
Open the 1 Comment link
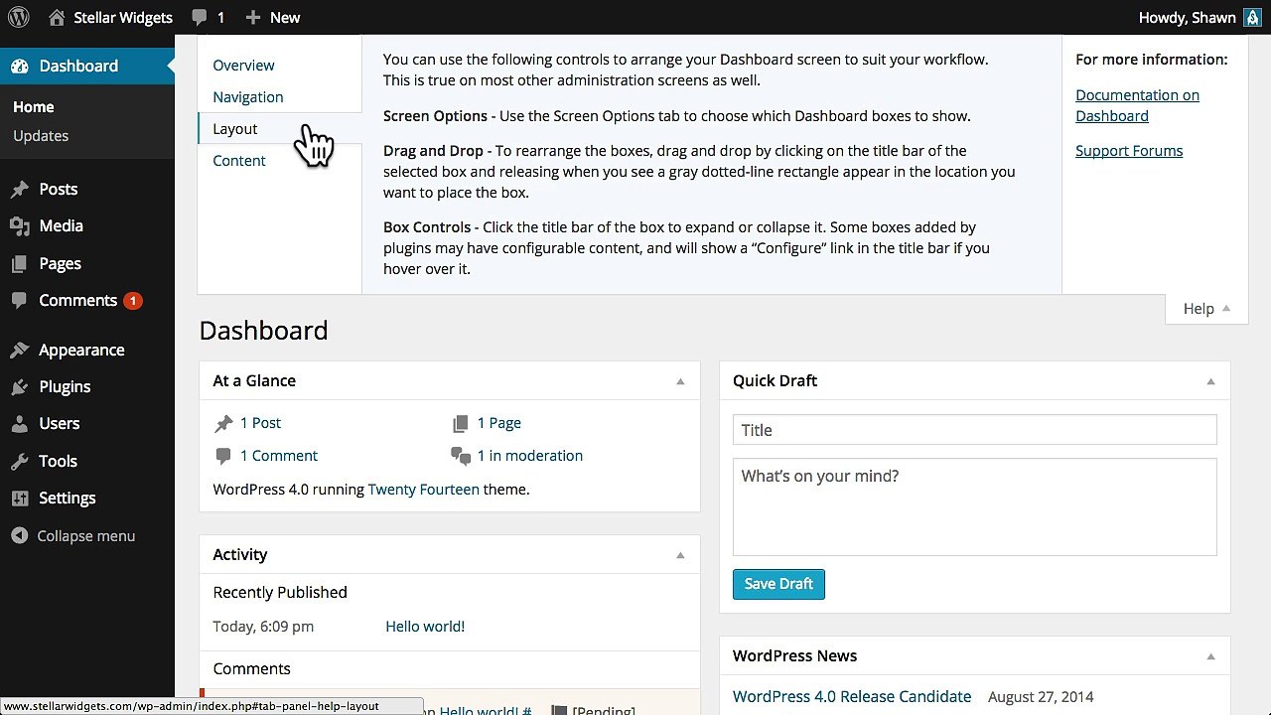279,456
